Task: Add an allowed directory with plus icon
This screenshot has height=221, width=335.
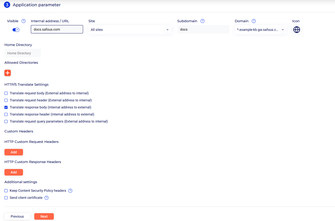Action: [x=8, y=73]
